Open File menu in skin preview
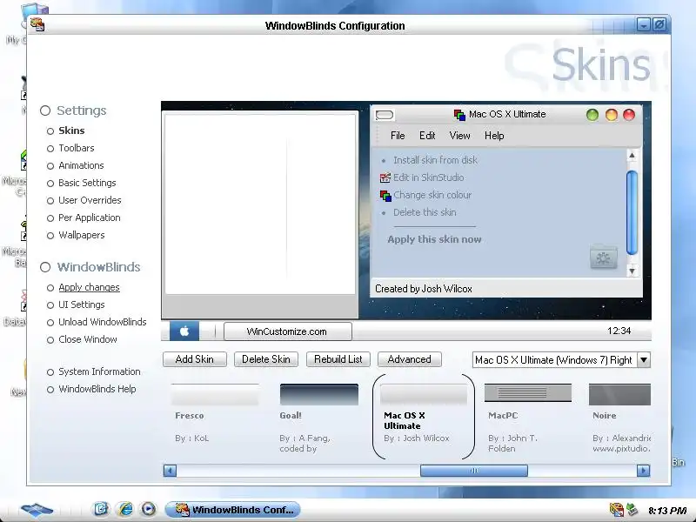696x522 pixels. (x=398, y=136)
